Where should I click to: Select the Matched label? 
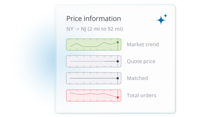click(x=137, y=78)
